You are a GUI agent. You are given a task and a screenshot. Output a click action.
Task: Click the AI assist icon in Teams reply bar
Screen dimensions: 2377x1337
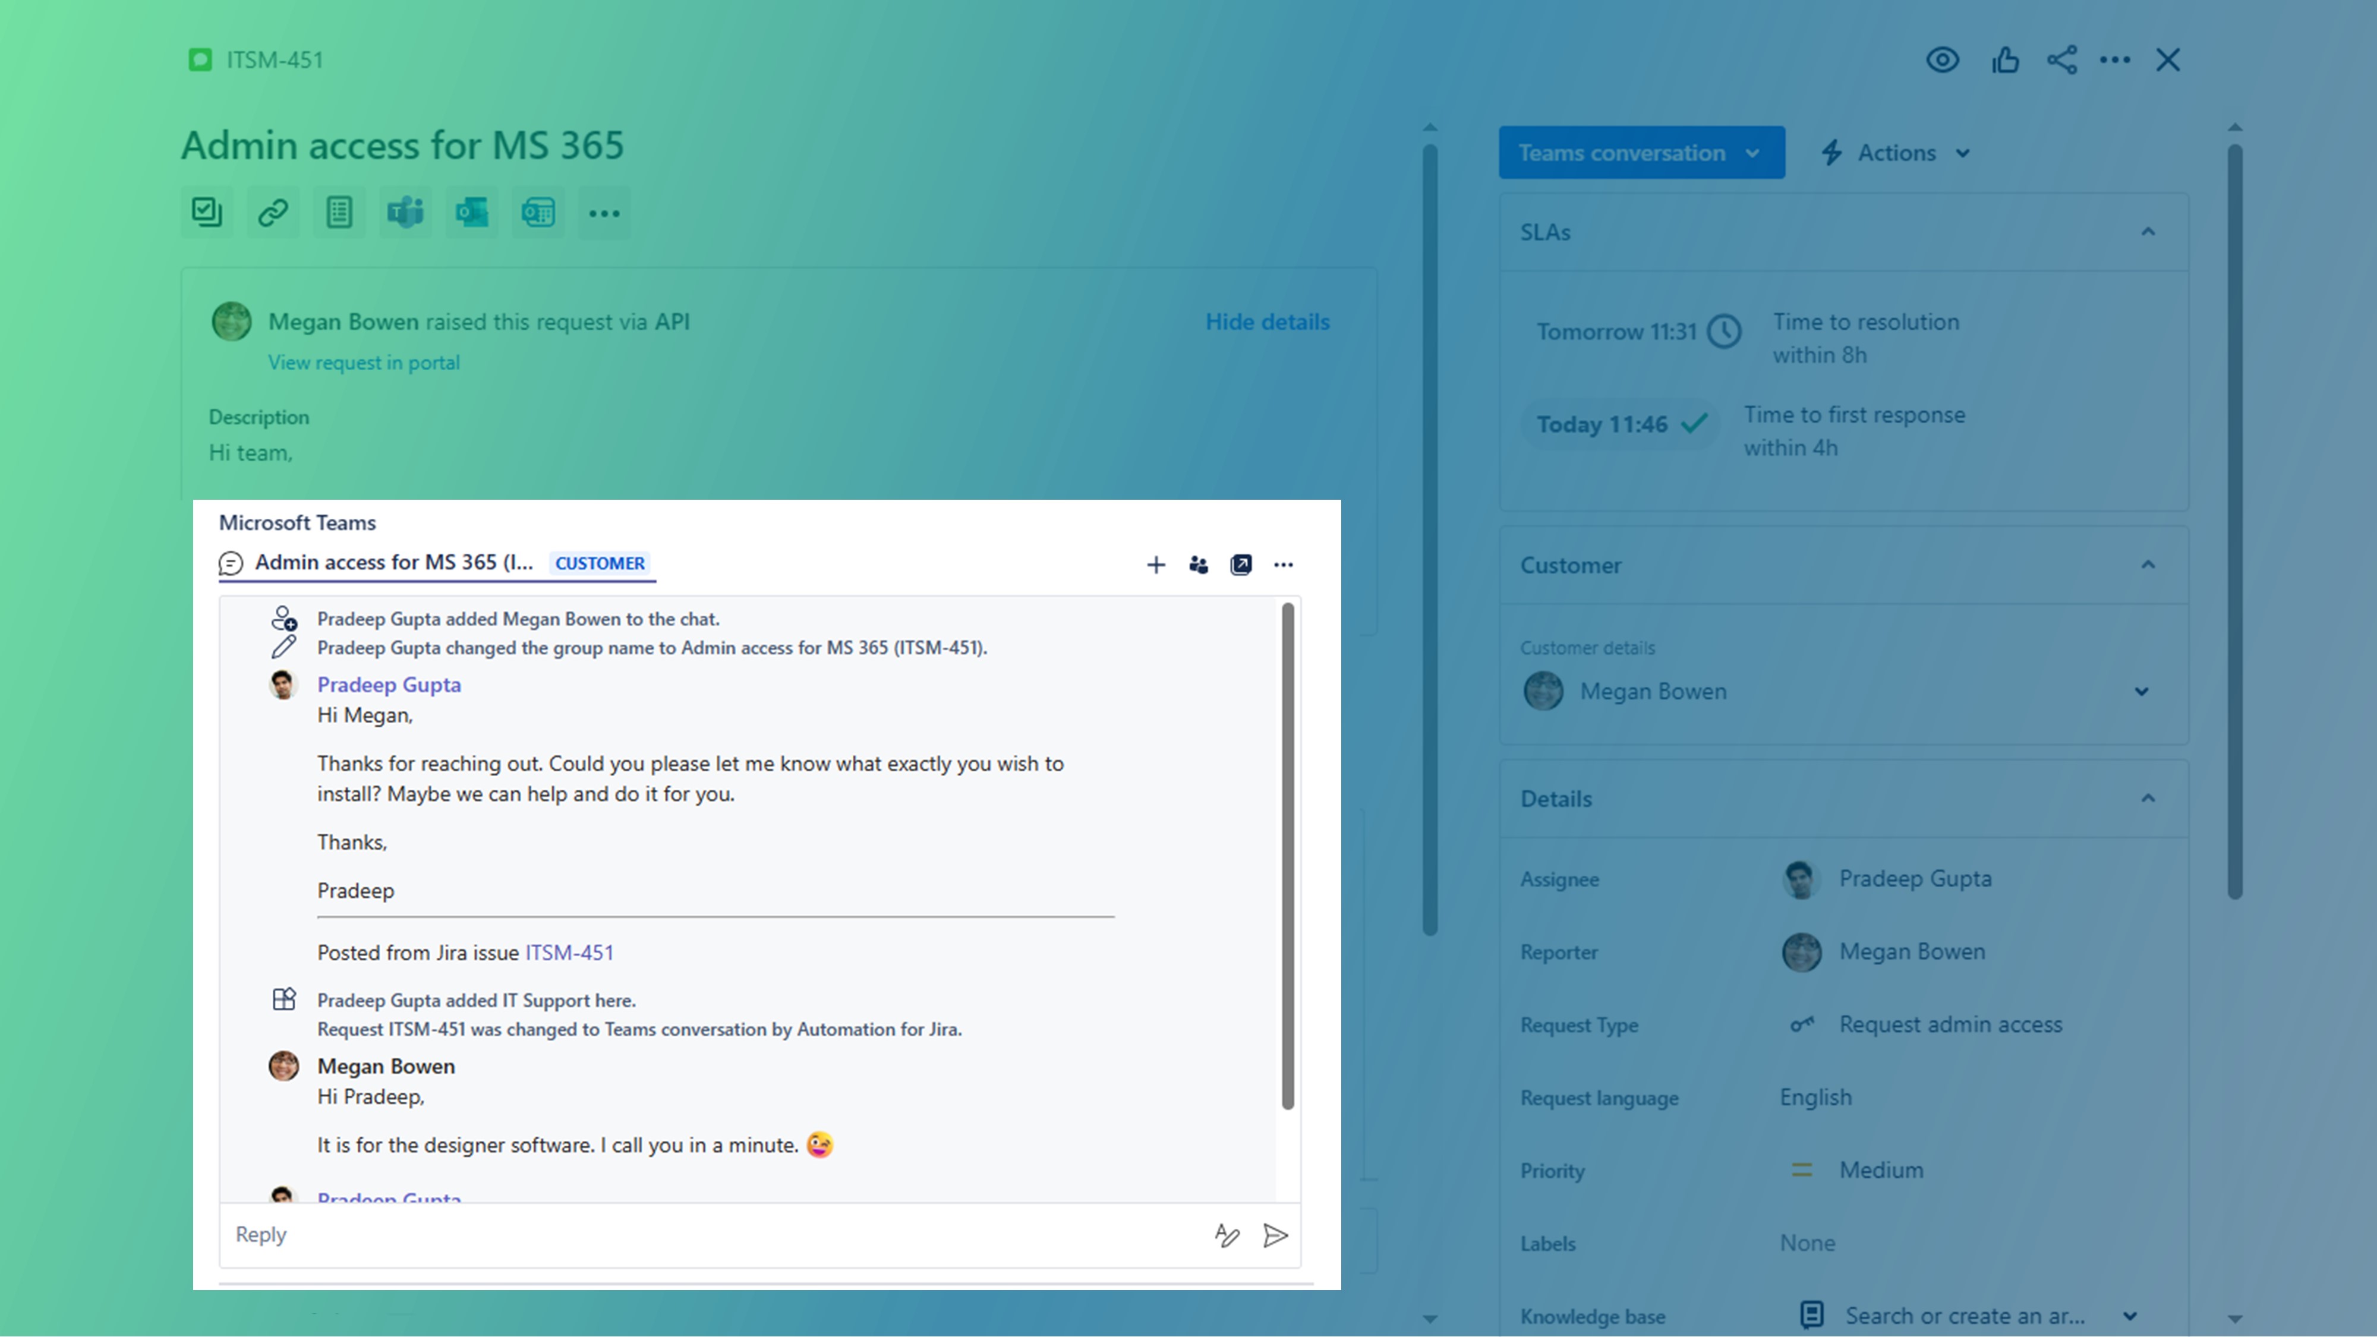tap(1226, 1234)
